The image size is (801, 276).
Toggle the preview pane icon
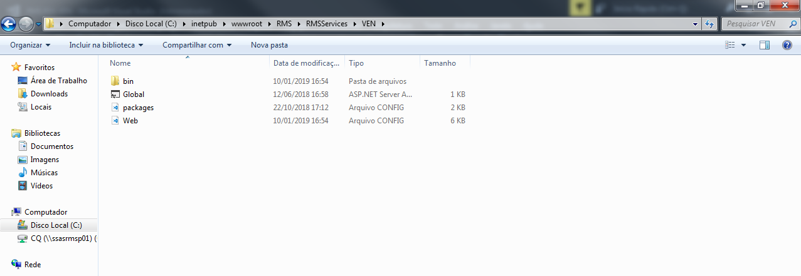[x=765, y=45]
